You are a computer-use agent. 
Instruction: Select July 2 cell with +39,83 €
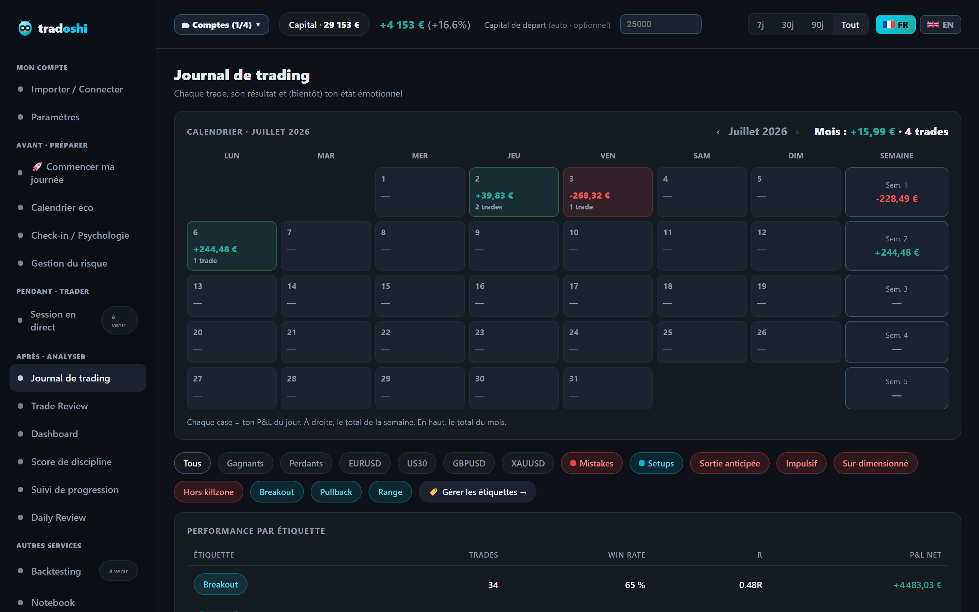(x=513, y=192)
